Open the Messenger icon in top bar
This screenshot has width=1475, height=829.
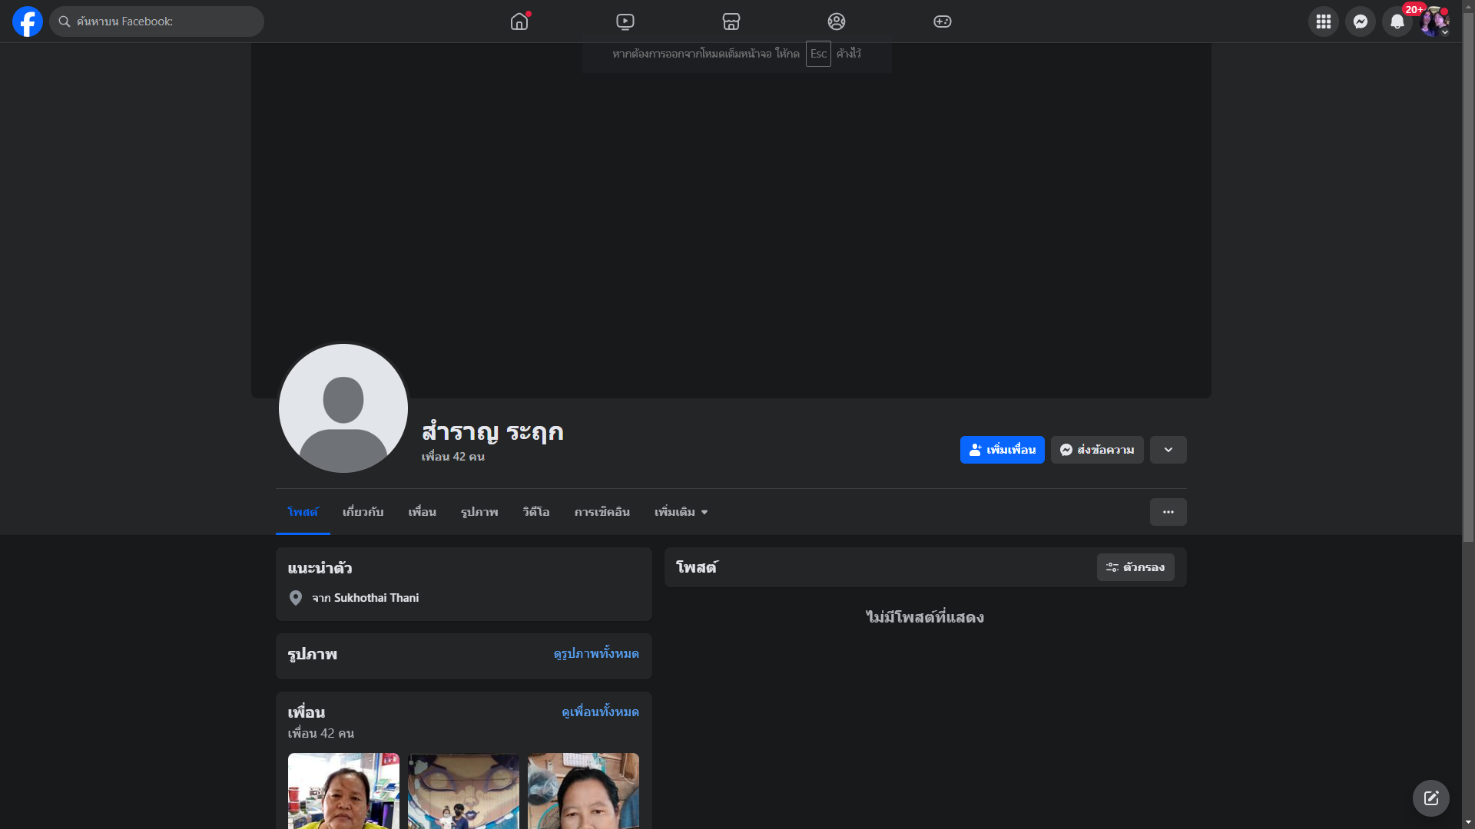(1360, 21)
